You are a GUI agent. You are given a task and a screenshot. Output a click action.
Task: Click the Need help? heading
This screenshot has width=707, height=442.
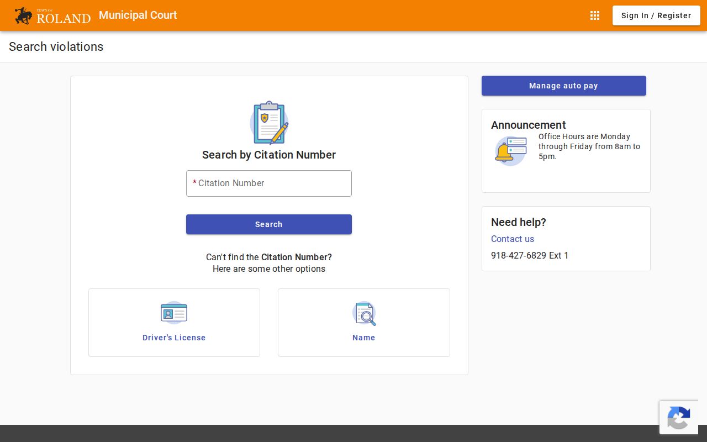click(x=519, y=222)
